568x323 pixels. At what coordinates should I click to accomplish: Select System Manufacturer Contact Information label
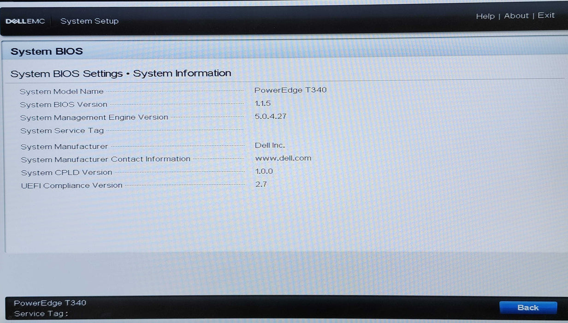pyautogui.click(x=106, y=159)
